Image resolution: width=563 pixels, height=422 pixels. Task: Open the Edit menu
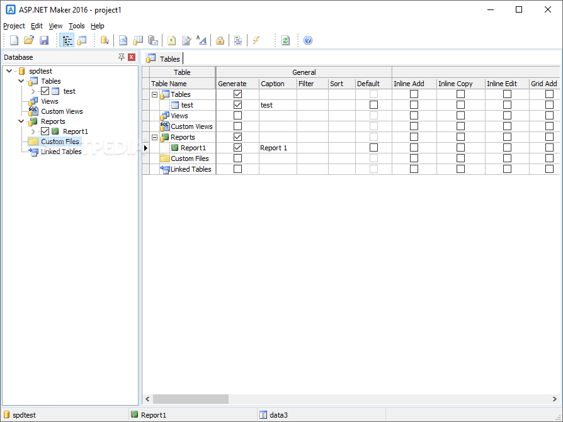point(37,26)
